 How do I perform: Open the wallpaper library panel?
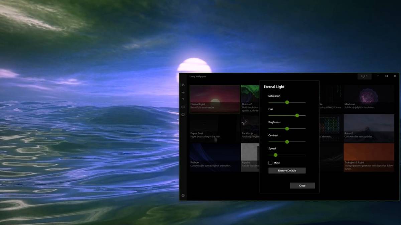pyautogui.click(x=183, y=86)
